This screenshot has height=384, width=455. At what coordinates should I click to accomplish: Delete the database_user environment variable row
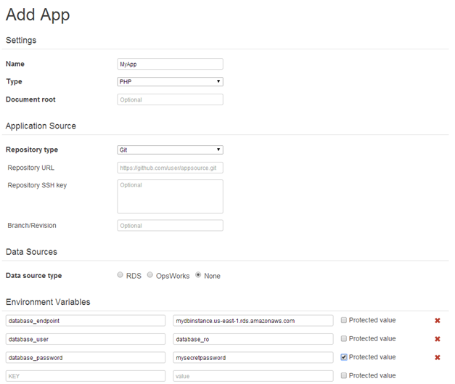(438, 339)
